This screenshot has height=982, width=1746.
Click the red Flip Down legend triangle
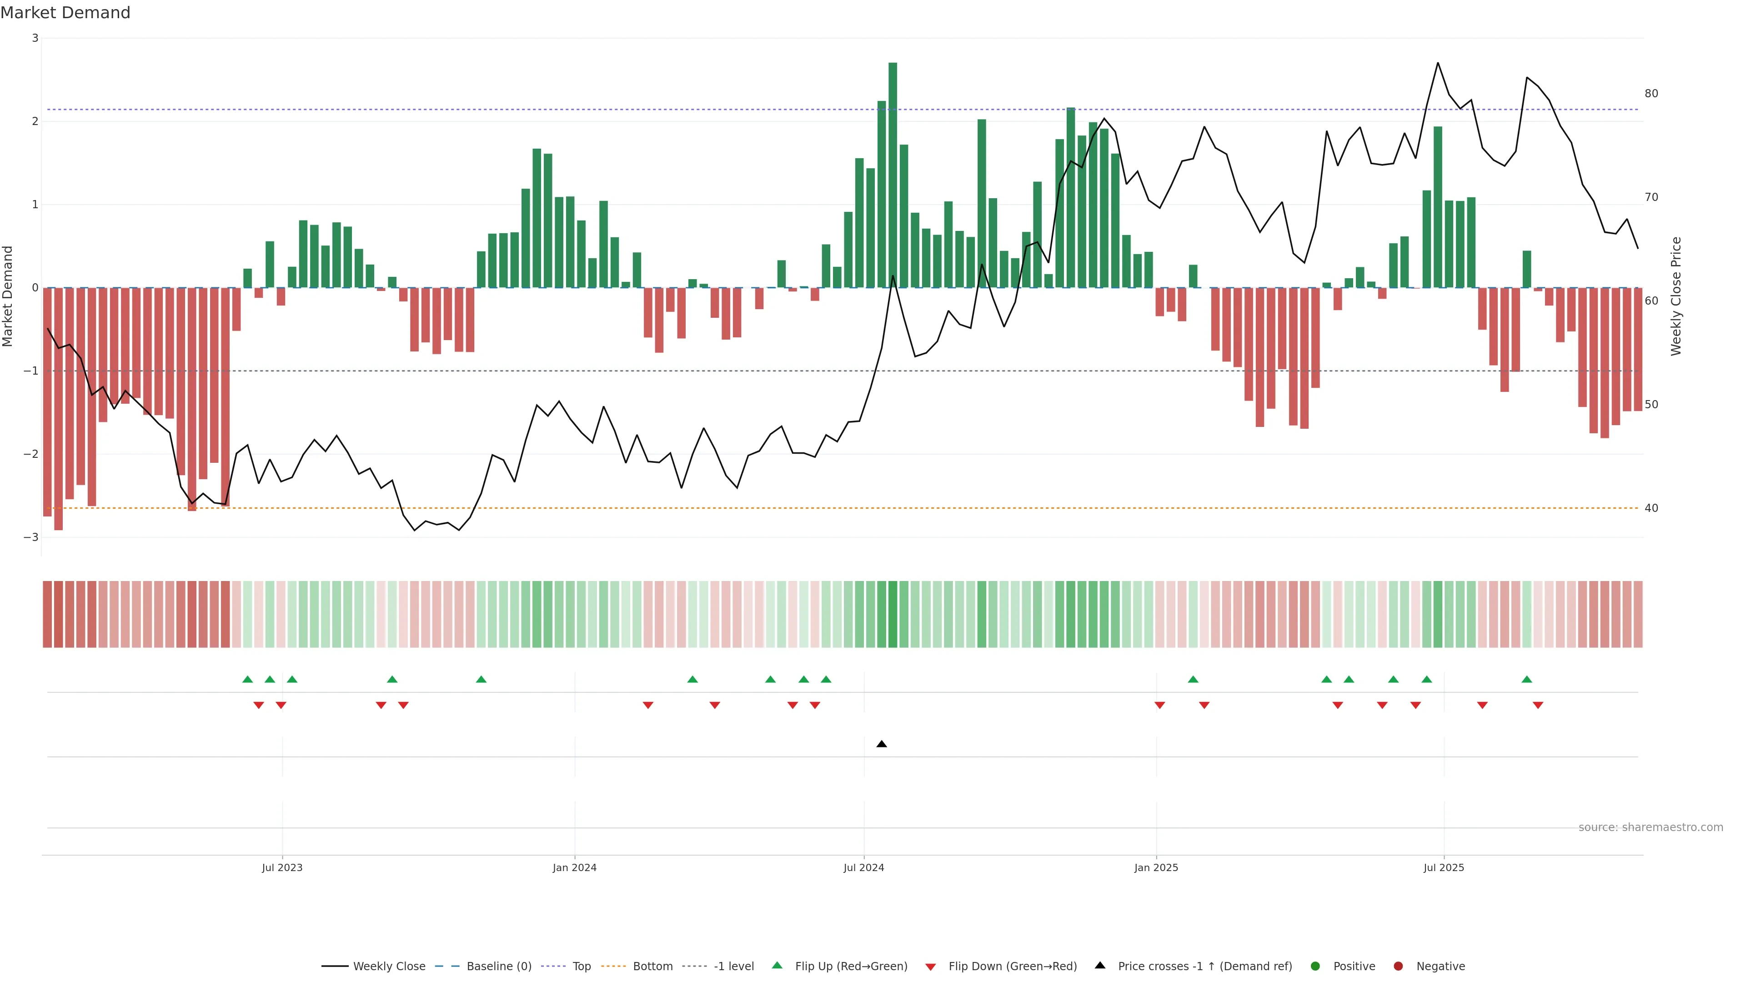pyautogui.click(x=931, y=967)
